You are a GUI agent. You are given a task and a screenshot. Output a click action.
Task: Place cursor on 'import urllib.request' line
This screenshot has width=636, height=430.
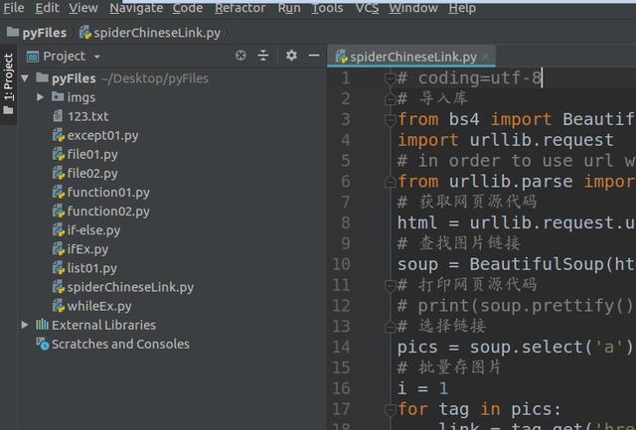pos(506,140)
